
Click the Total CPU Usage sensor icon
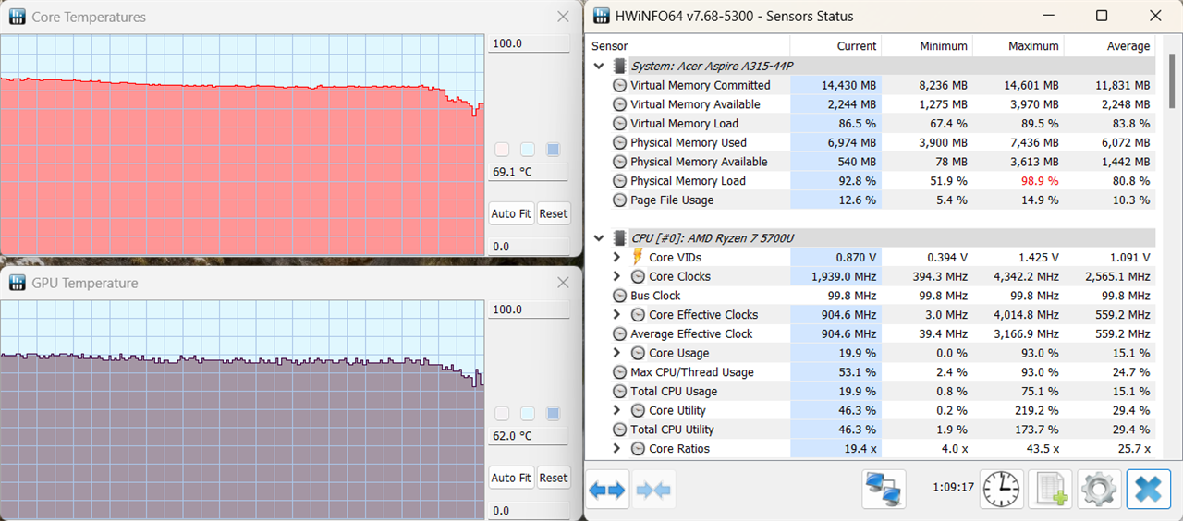[x=619, y=391]
